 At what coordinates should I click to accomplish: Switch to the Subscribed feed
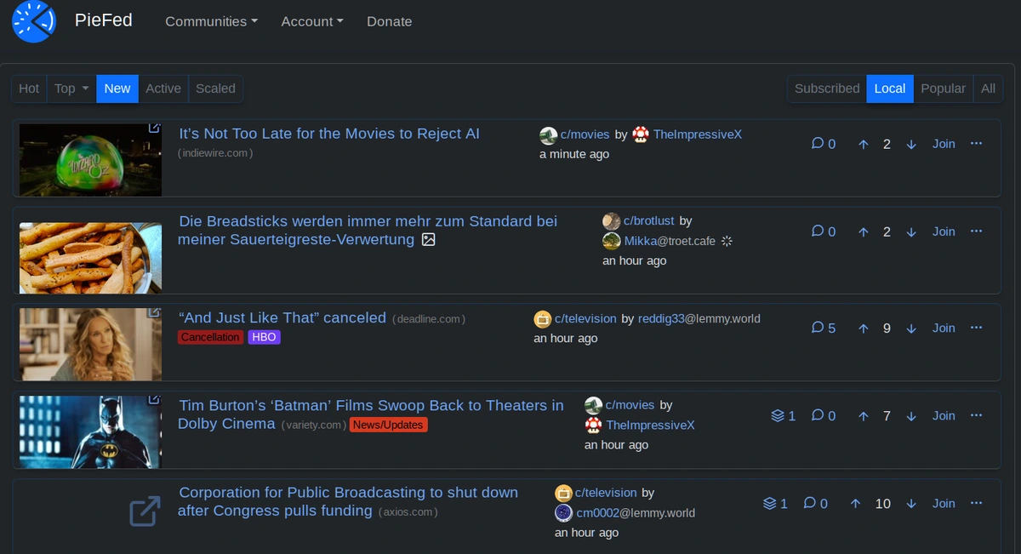(x=826, y=89)
